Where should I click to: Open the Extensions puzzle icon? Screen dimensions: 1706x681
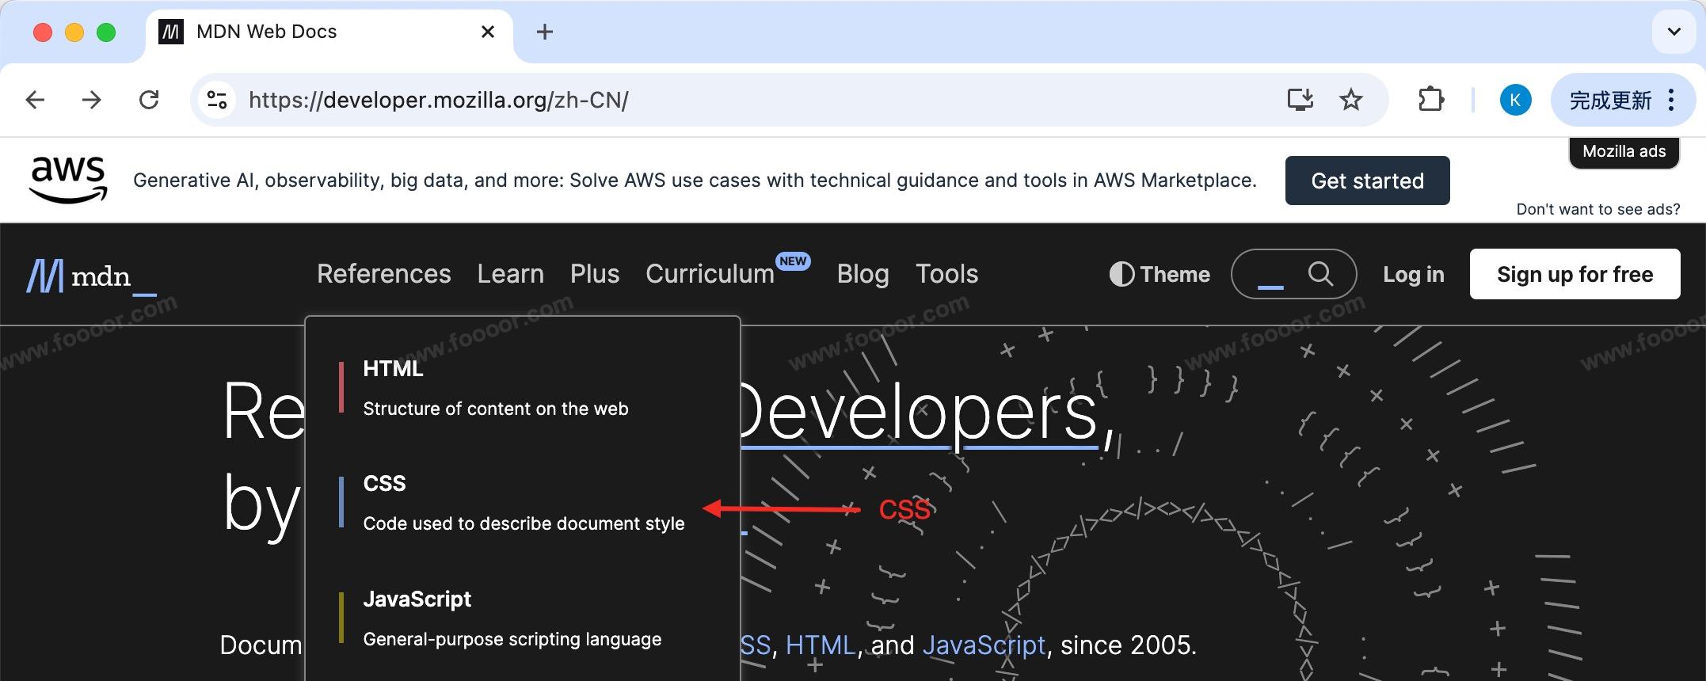1431,100
